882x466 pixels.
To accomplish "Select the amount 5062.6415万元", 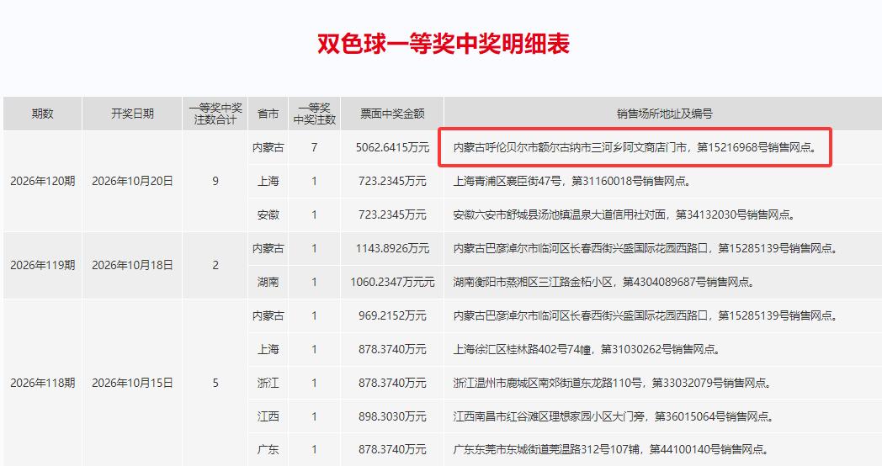I will click(x=392, y=147).
